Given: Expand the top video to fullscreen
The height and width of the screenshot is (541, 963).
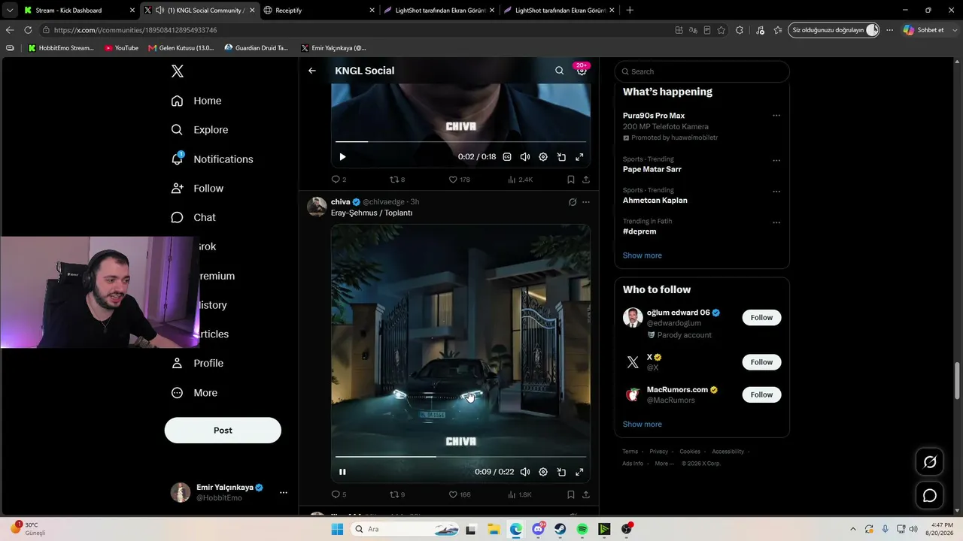Looking at the screenshot, I should (x=579, y=157).
